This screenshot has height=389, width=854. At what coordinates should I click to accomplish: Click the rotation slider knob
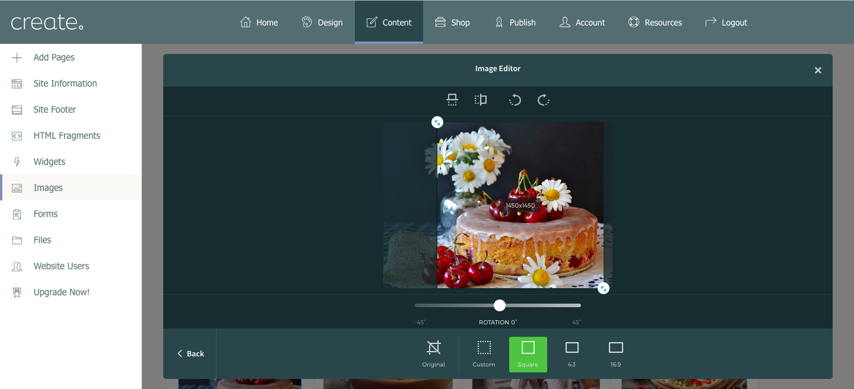[500, 305]
